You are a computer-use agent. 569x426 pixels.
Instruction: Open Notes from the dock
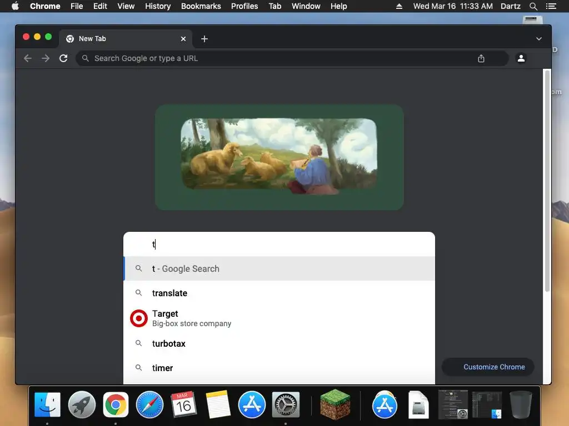click(x=218, y=404)
